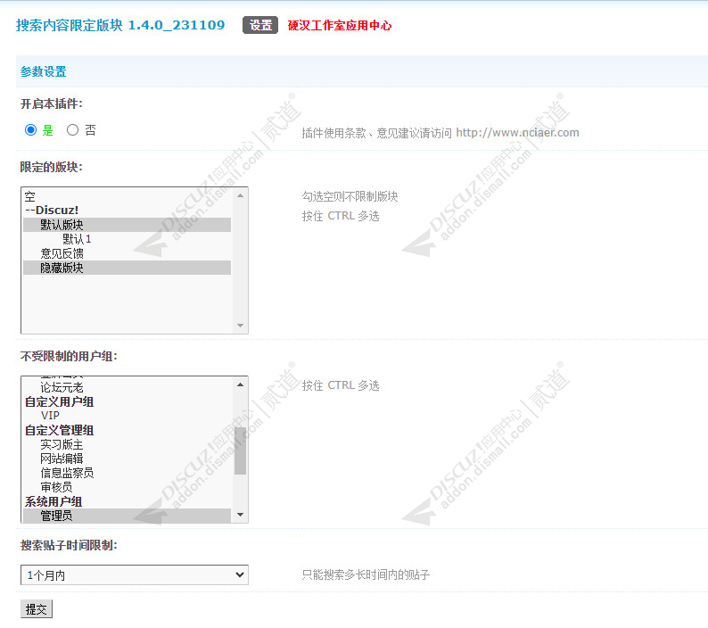Select 默认1 sub-forum option

coord(127,239)
